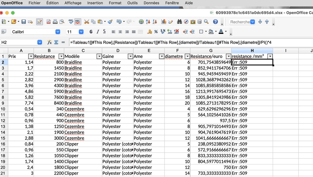Click the formula input line

191,42
